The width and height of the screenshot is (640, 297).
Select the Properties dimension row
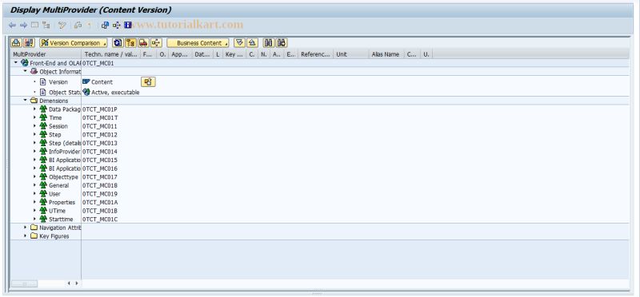pos(62,202)
